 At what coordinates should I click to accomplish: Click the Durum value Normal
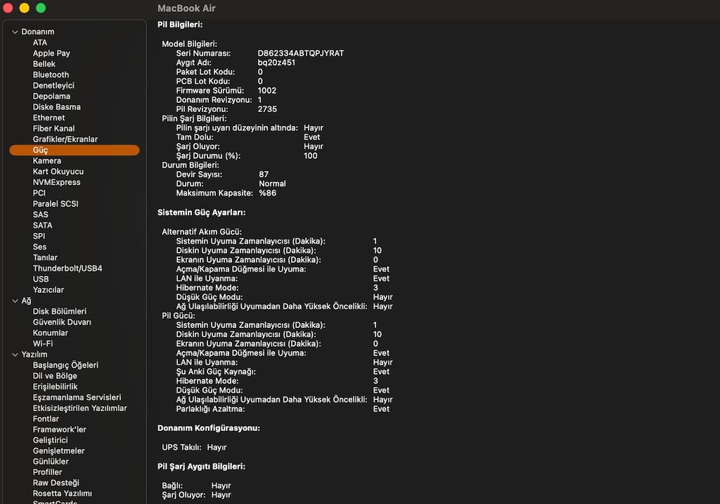click(x=272, y=184)
